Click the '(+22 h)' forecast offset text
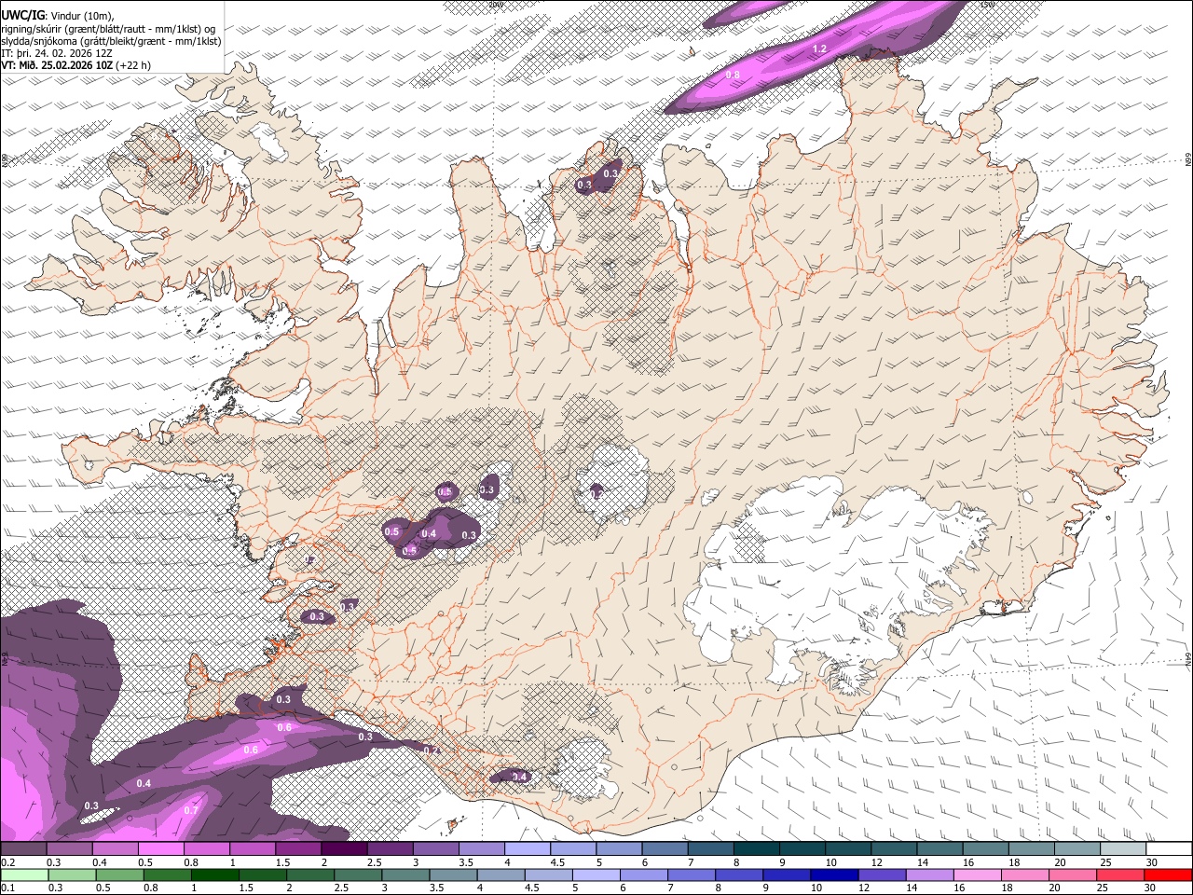Viewport: 1193px width, 895px height. click(134, 65)
